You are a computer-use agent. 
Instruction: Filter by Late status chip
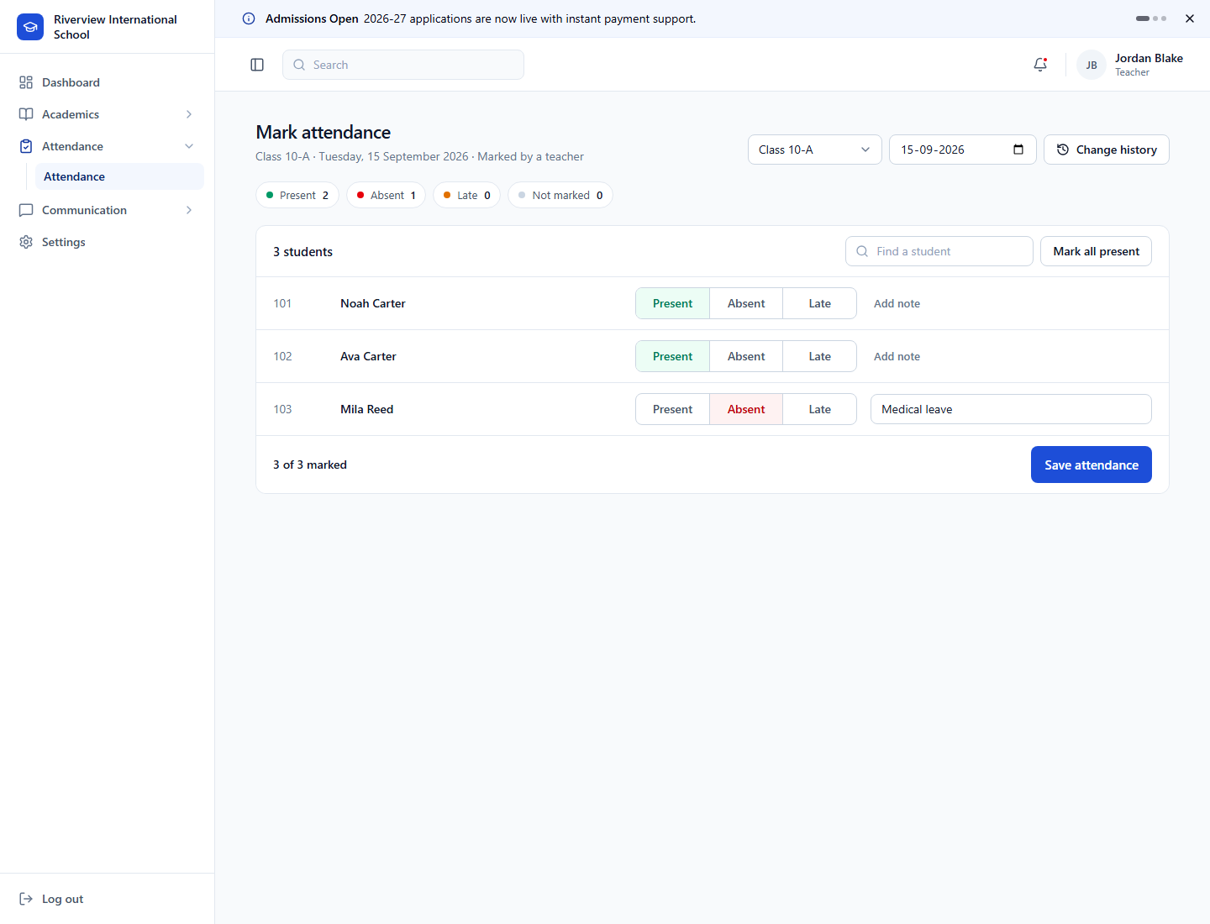[x=467, y=195]
